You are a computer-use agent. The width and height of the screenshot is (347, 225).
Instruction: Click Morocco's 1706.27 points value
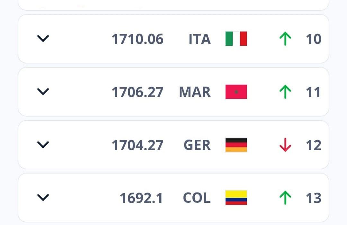138,92
